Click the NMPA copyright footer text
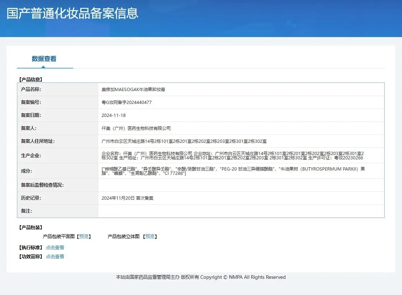This screenshot has height=295, width=402. coord(201,277)
